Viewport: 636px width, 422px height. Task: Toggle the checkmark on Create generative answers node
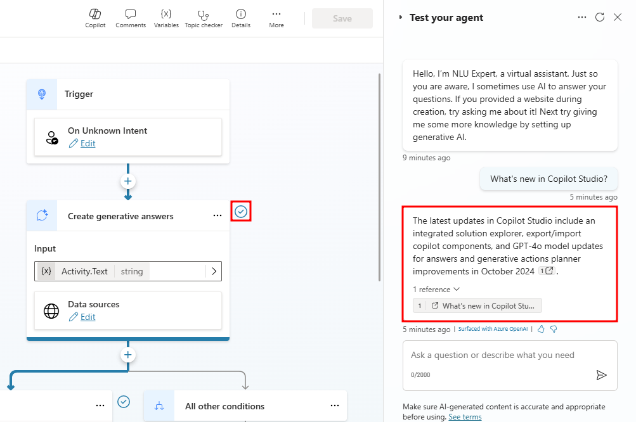click(x=240, y=211)
